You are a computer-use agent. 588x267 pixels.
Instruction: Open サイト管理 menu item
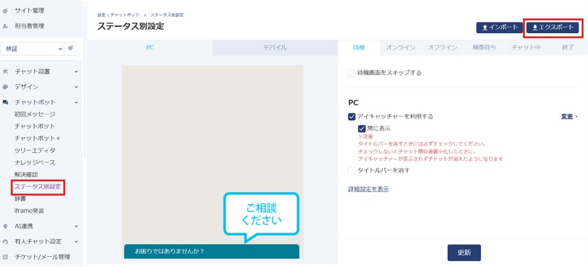[x=30, y=11]
